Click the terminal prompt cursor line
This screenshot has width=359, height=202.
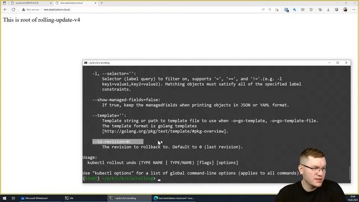(x=121, y=178)
